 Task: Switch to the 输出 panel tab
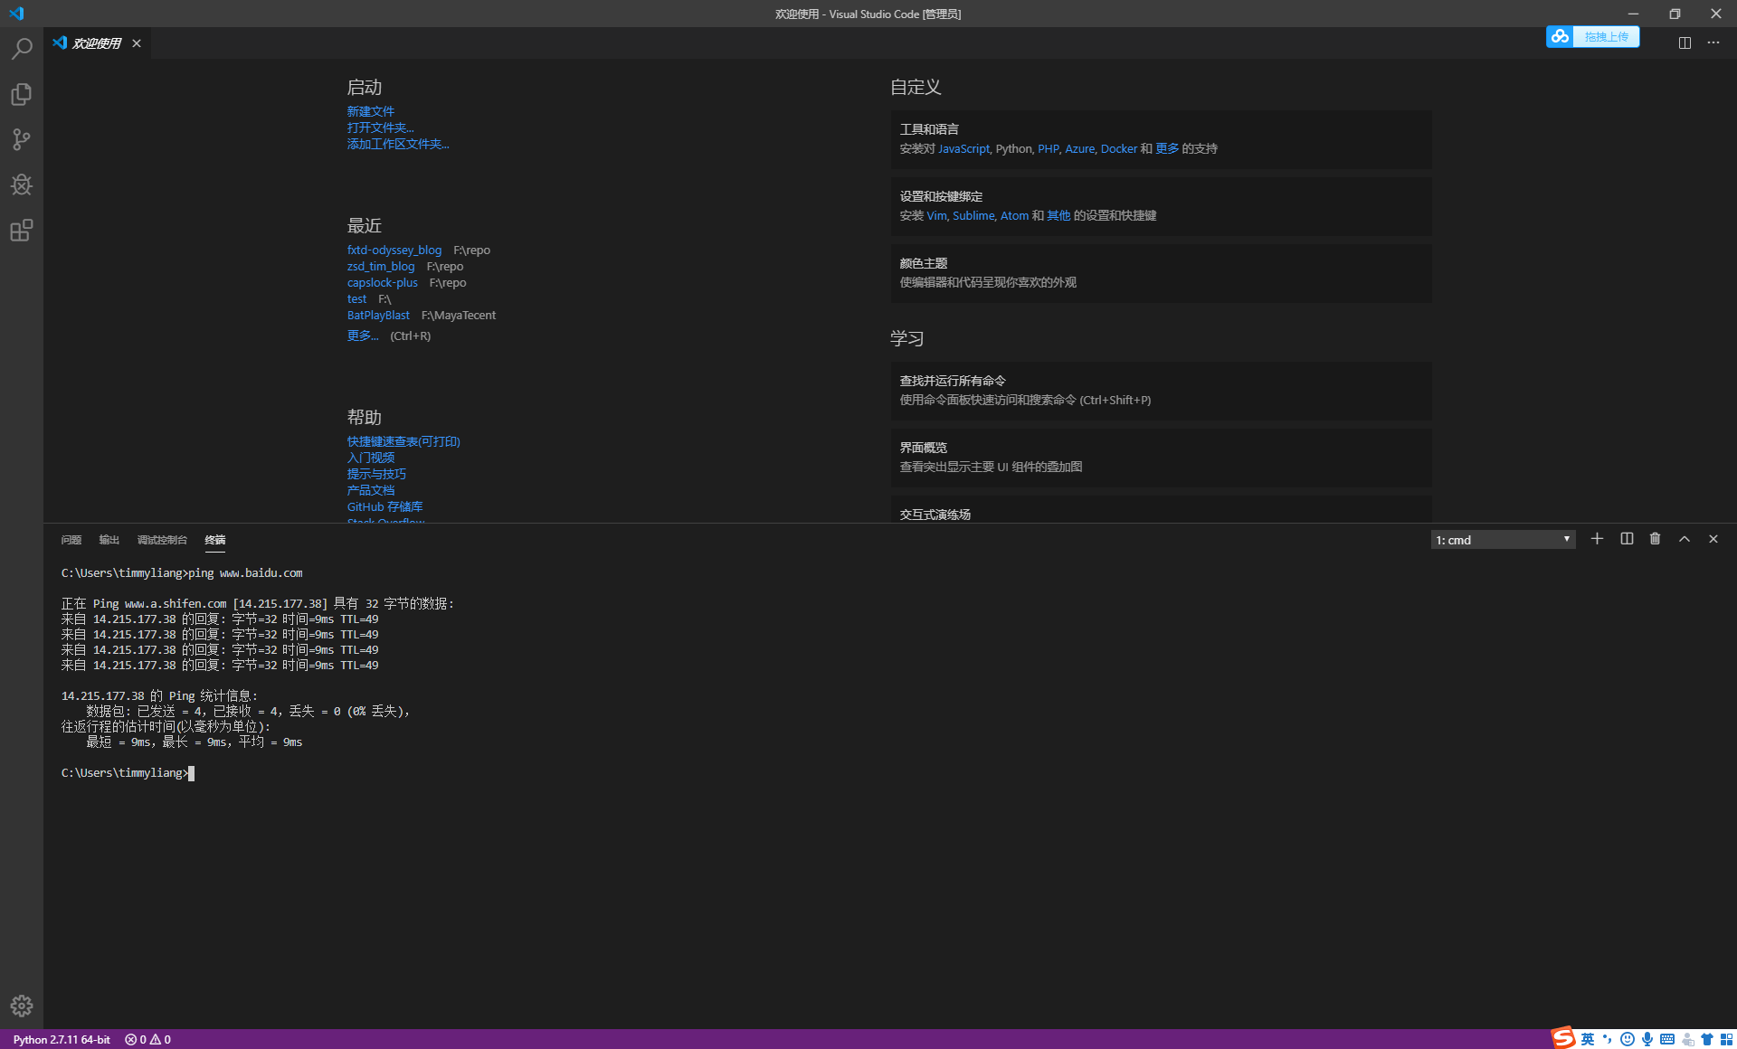109,540
